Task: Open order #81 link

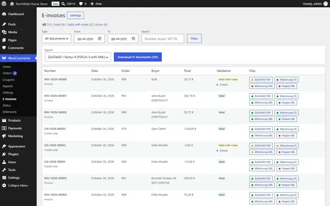Action: click(124, 178)
